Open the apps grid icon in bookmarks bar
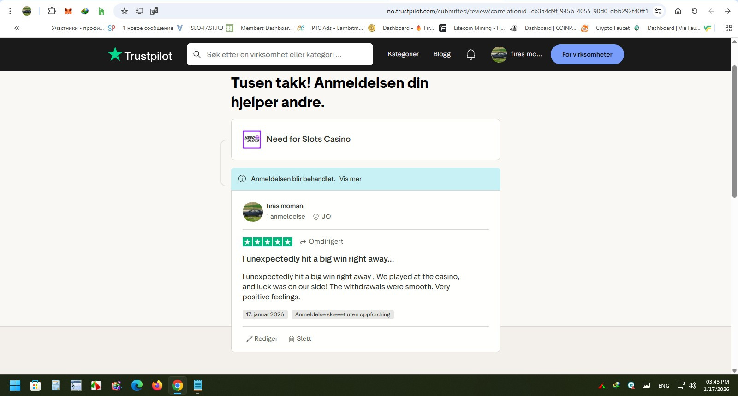 tap(729, 28)
